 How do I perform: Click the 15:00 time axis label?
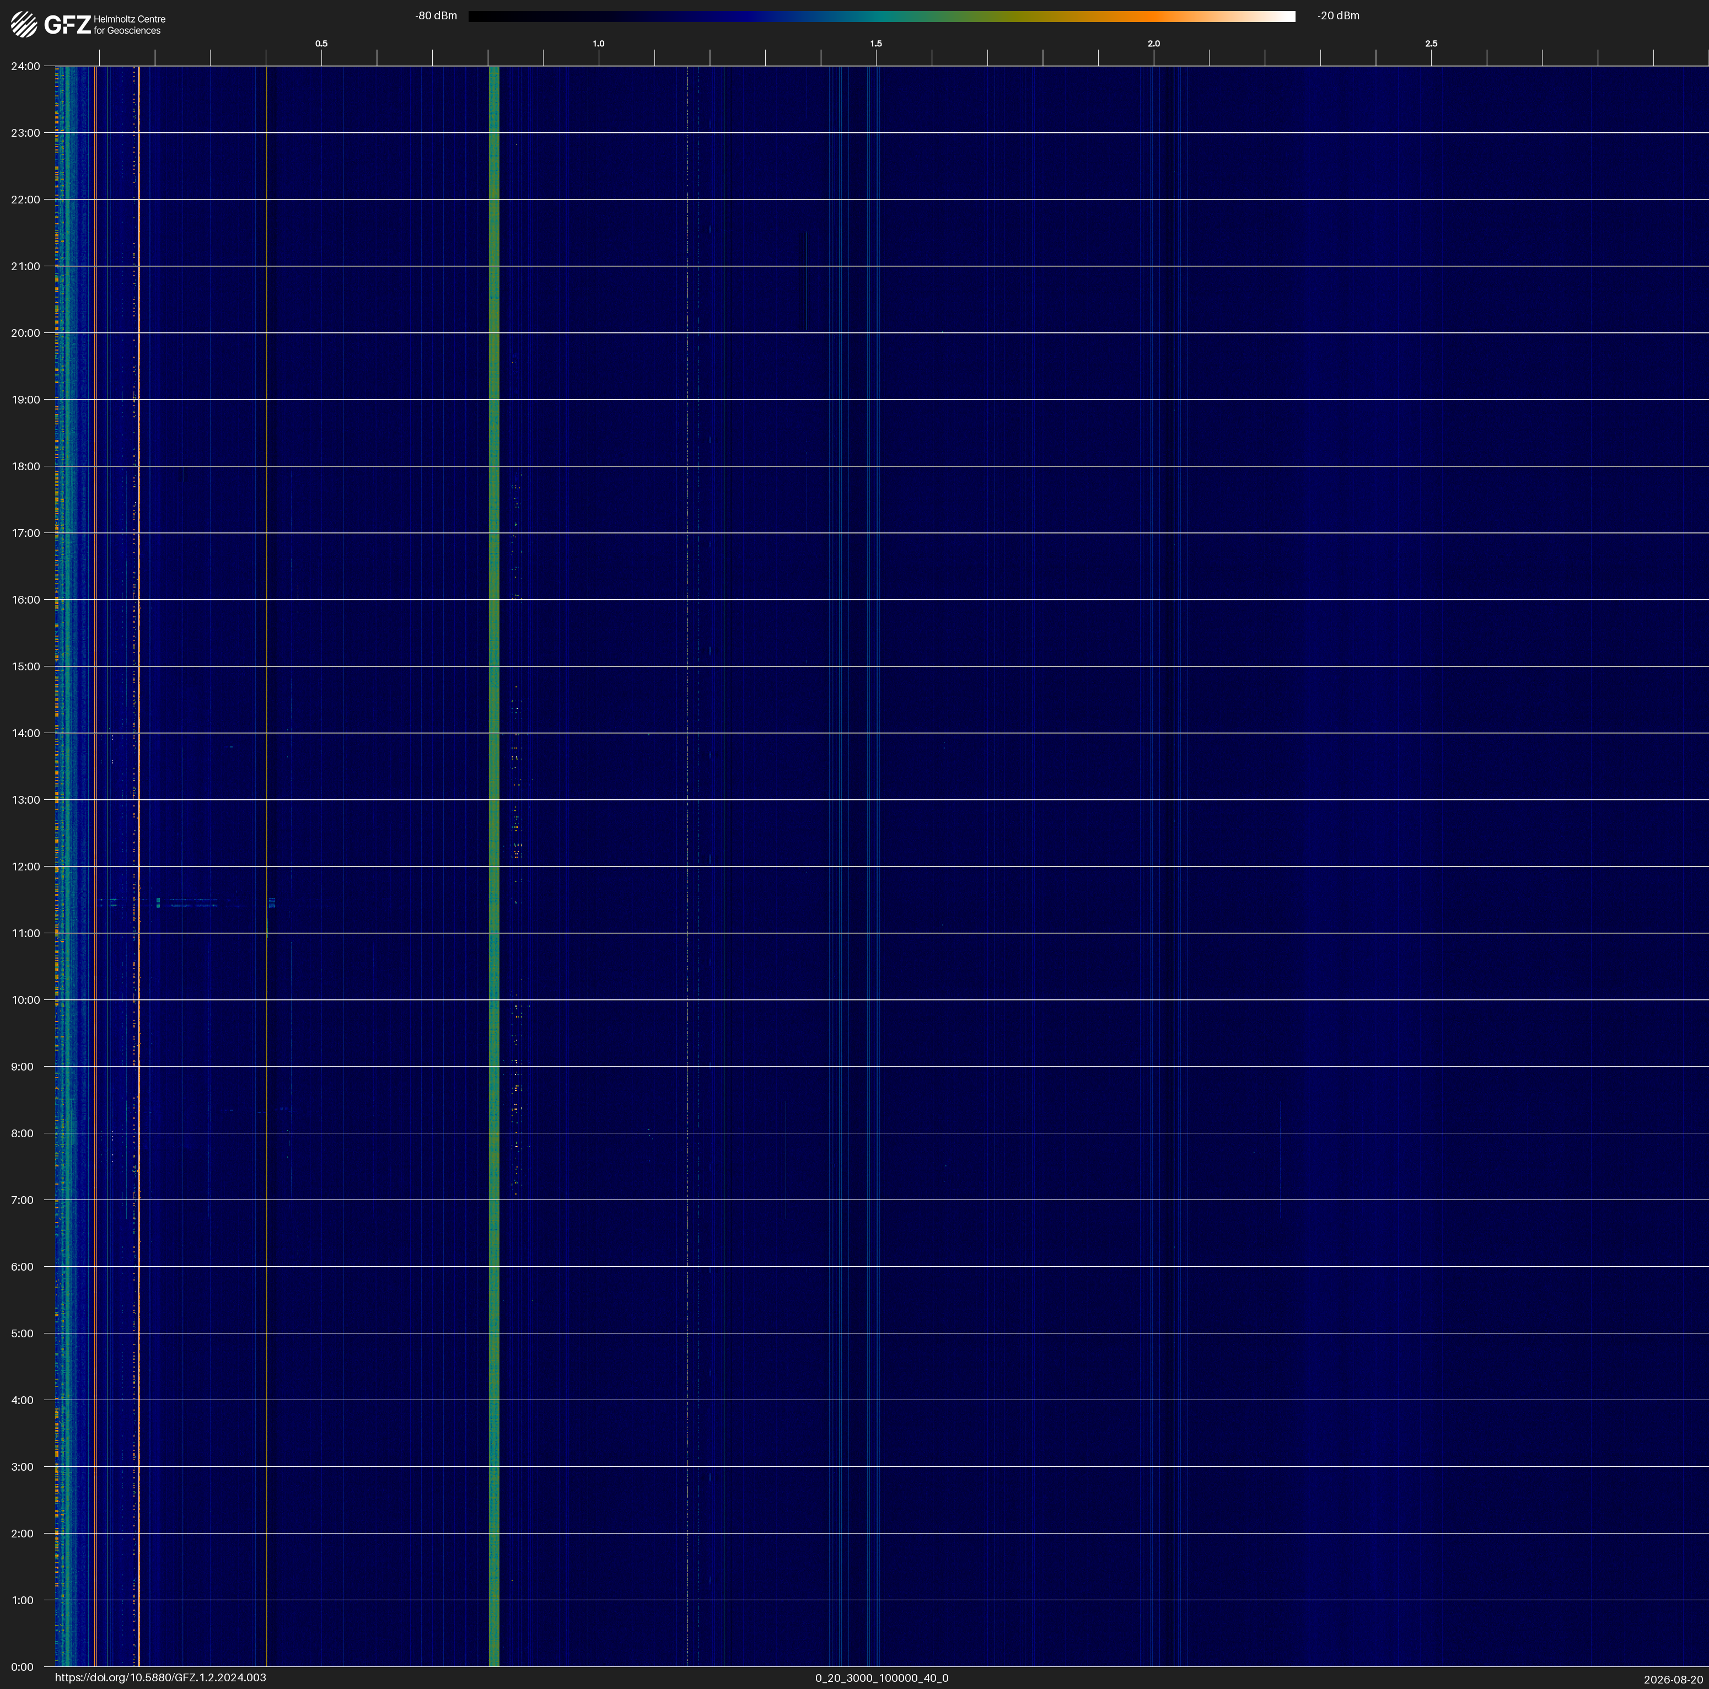click(25, 667)
